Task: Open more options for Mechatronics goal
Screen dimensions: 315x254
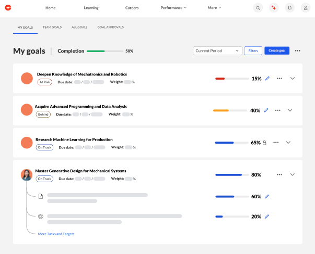Action: [279, 79]
